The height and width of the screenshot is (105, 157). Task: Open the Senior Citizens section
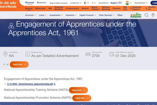click(95, 8)
